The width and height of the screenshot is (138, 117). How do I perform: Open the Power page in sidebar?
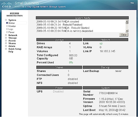[12, 32]
